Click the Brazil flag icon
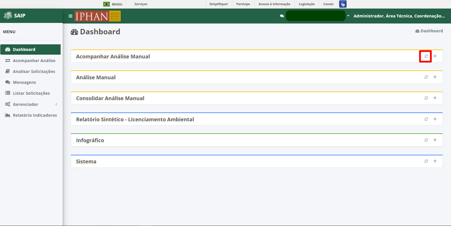Screen dimensions: 451x226 [x=106, y=4]
